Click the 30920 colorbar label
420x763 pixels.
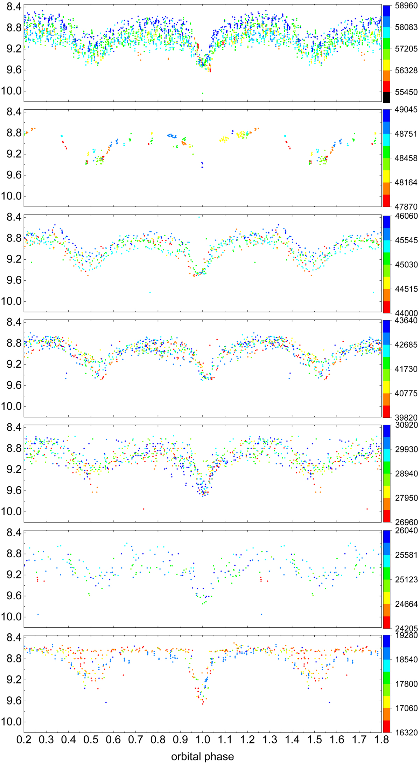(x=406, y=425)
